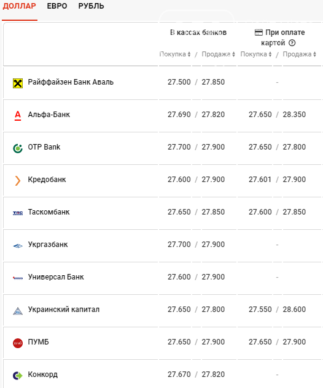Image resolution: width=323 pixels, height=388 pixels.
Task: Sort by card payment Продажа column
Action: click(x=300, y=54)
